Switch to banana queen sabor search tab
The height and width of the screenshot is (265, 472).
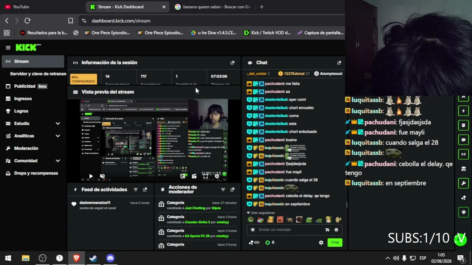click(x=213, y=7)
